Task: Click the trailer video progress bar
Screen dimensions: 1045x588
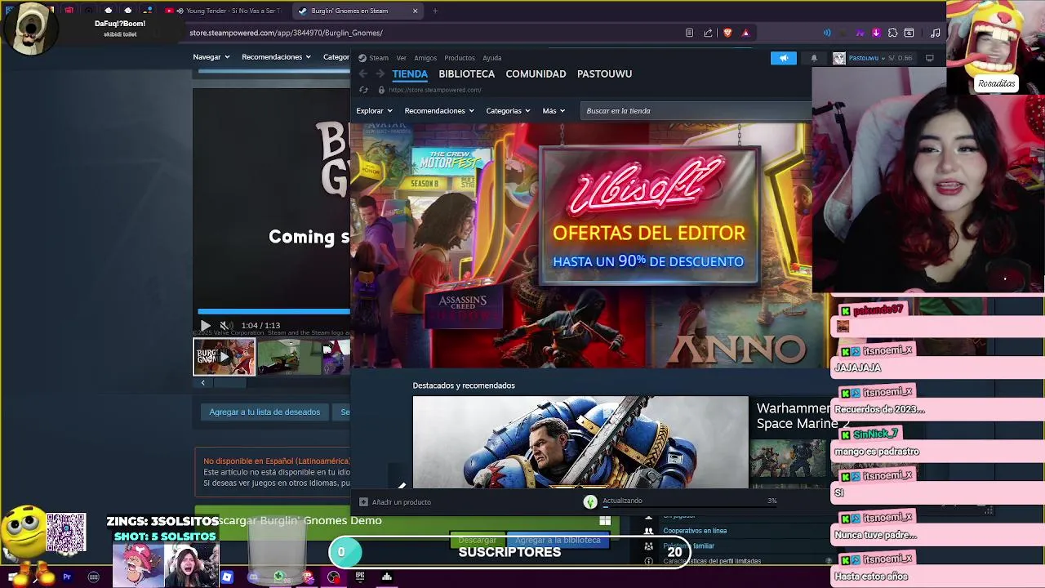Action: (x=273, y=311)
